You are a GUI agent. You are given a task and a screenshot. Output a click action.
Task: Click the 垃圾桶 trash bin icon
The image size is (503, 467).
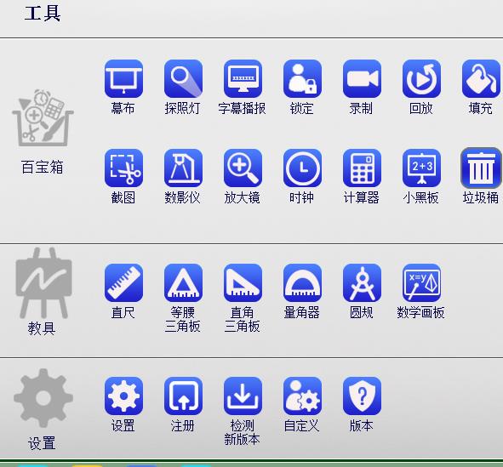click(481, 168)
